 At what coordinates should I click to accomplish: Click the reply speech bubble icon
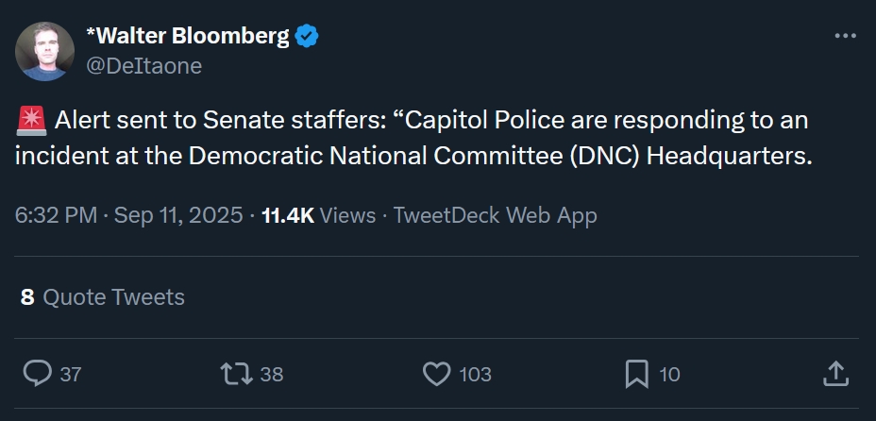(x=37, y=374)
